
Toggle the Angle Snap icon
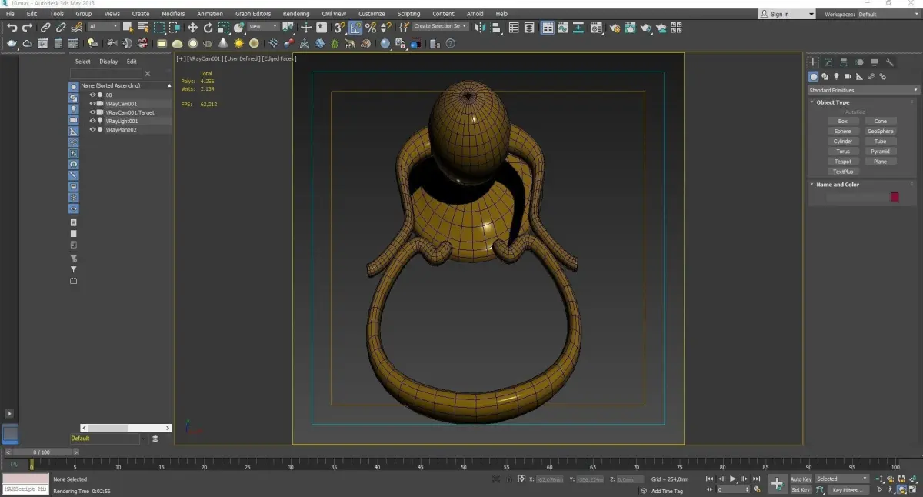coord(355,28)
